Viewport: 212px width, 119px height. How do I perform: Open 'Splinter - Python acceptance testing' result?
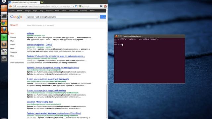point(53,67)
